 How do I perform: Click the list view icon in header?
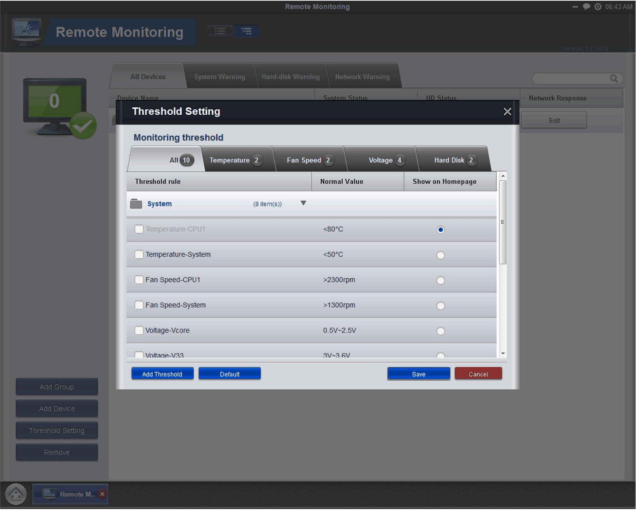(x=220, y=31)
